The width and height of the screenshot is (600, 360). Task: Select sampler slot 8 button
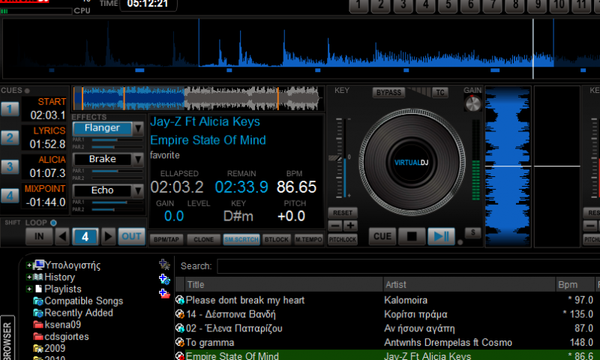point(515,5)
